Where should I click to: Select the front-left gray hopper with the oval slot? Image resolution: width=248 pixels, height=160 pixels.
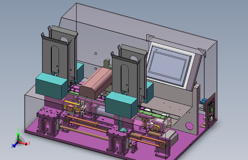coord(55,58)
